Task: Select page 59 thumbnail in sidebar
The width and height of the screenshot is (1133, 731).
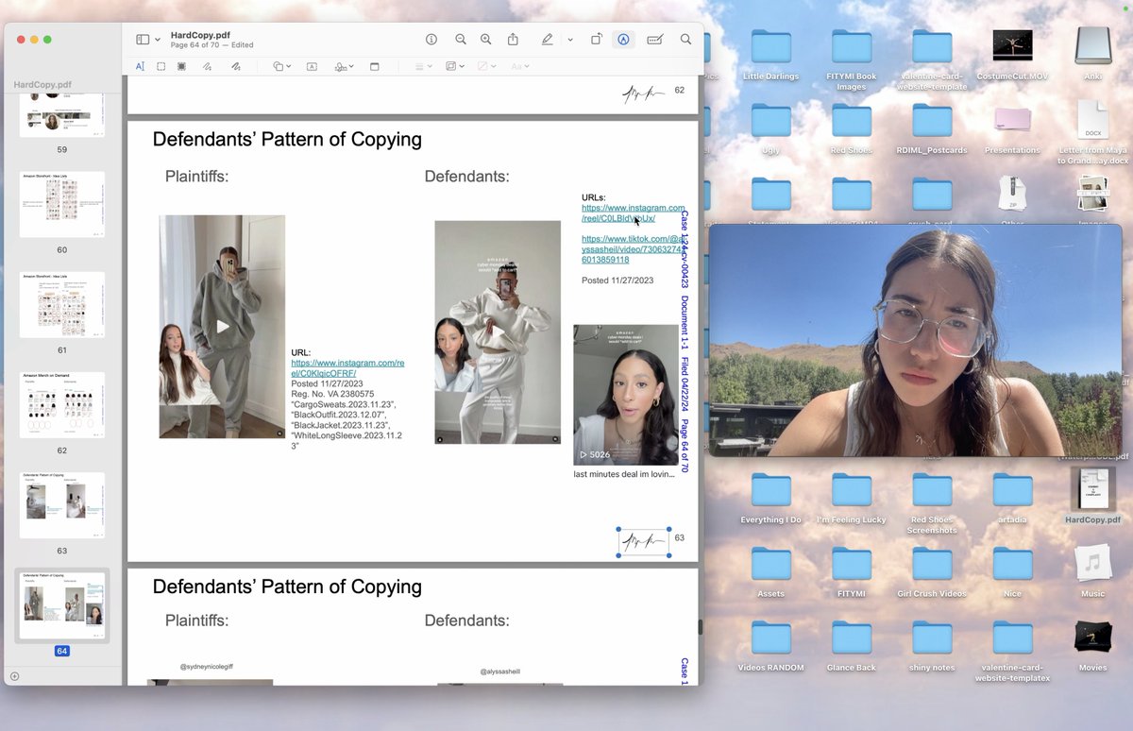Action: pyautogui.click(x=62, y=116)
